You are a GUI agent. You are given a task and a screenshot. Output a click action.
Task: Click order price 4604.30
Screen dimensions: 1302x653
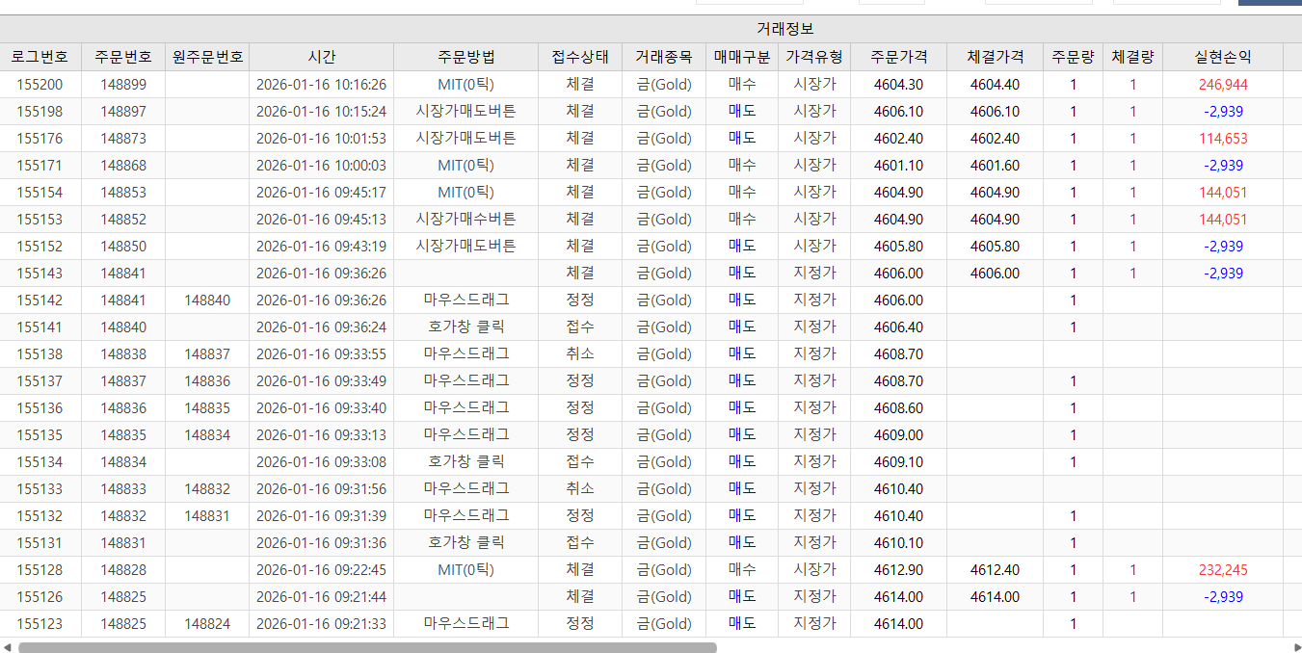pyautogui.click(x=898, y=85)
